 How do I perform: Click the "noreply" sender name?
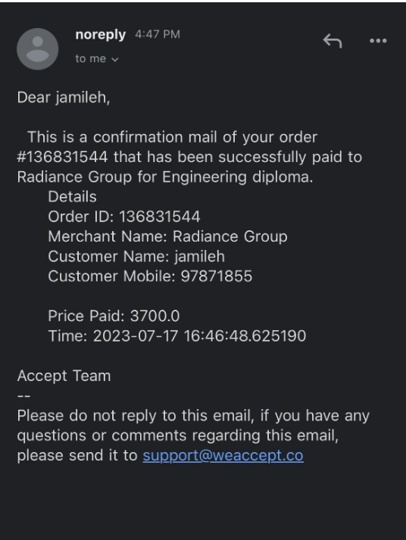(101, 34)
